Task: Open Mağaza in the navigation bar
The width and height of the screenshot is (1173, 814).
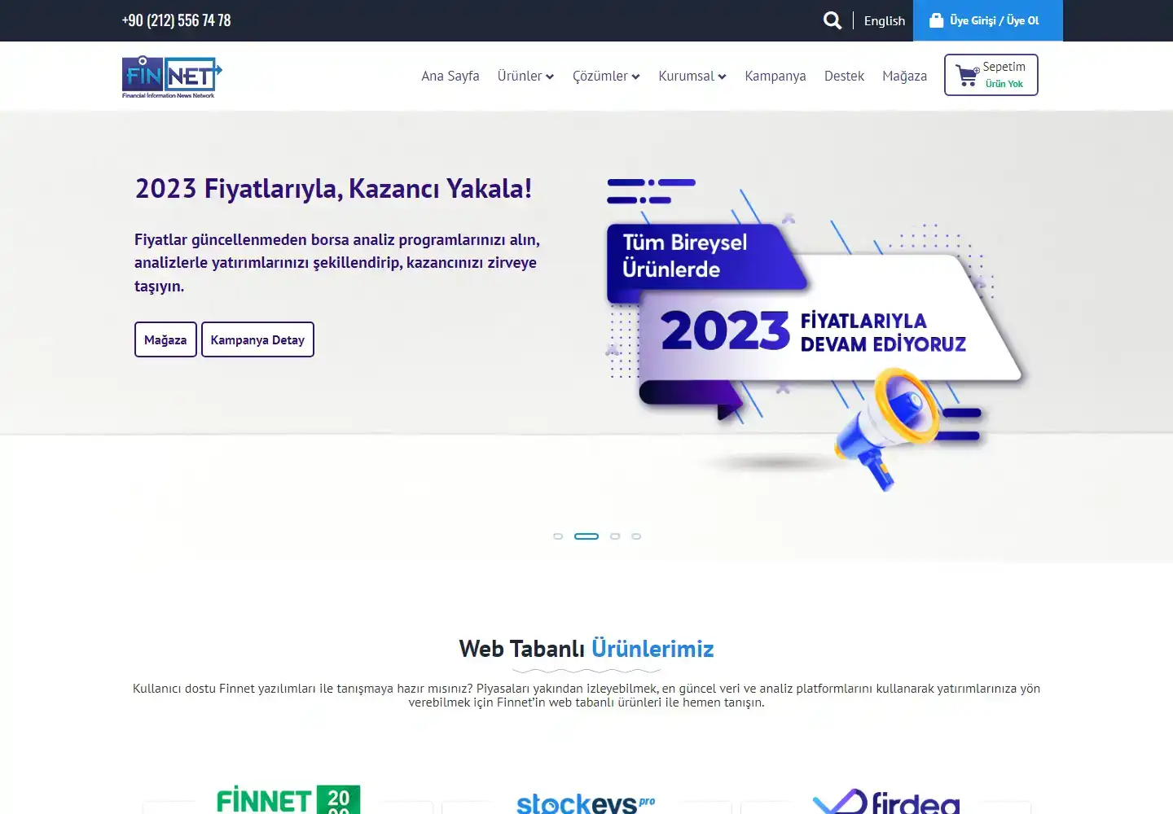Action: (904, 76)
